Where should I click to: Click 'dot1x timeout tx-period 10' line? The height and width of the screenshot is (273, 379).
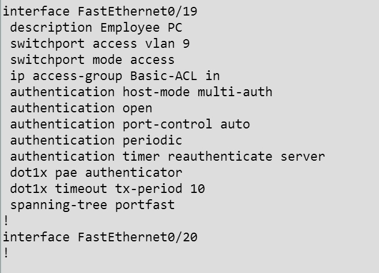[107, 189]
